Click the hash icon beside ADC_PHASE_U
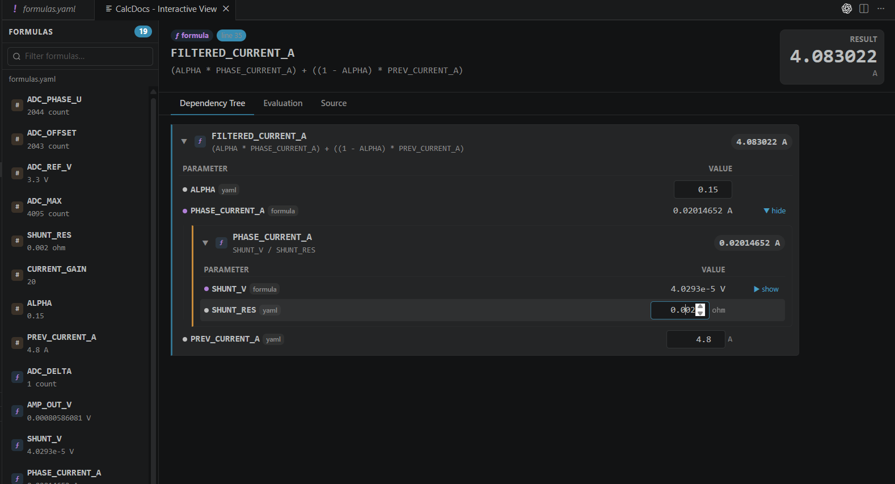 tap(18, 105)
